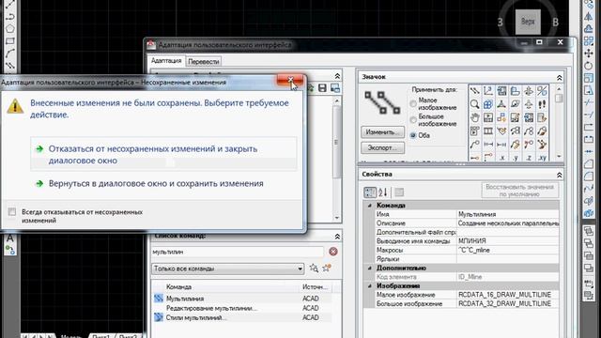The image size is (601, 338).
Task: Pick the .xy point filter icon
Action: tap(542, 157)
